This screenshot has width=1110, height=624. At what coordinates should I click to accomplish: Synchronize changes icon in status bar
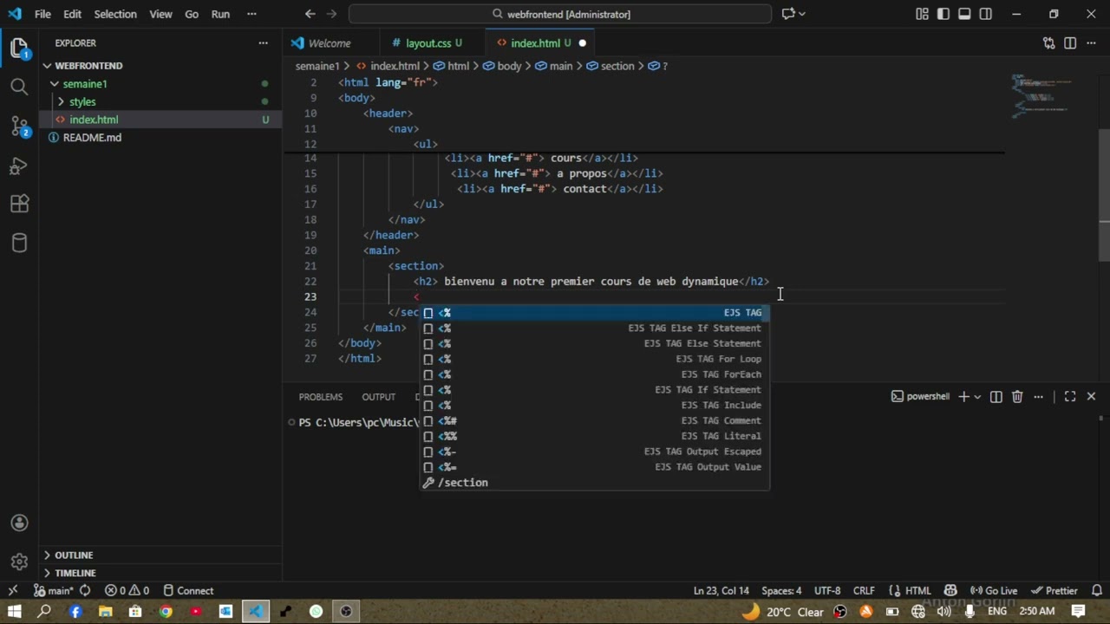(85, 590)
